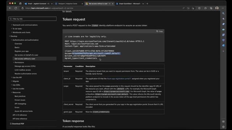This screenshot has width=232, height=130.
Task: Expand To-do tasks section
Action: point(12,29)
